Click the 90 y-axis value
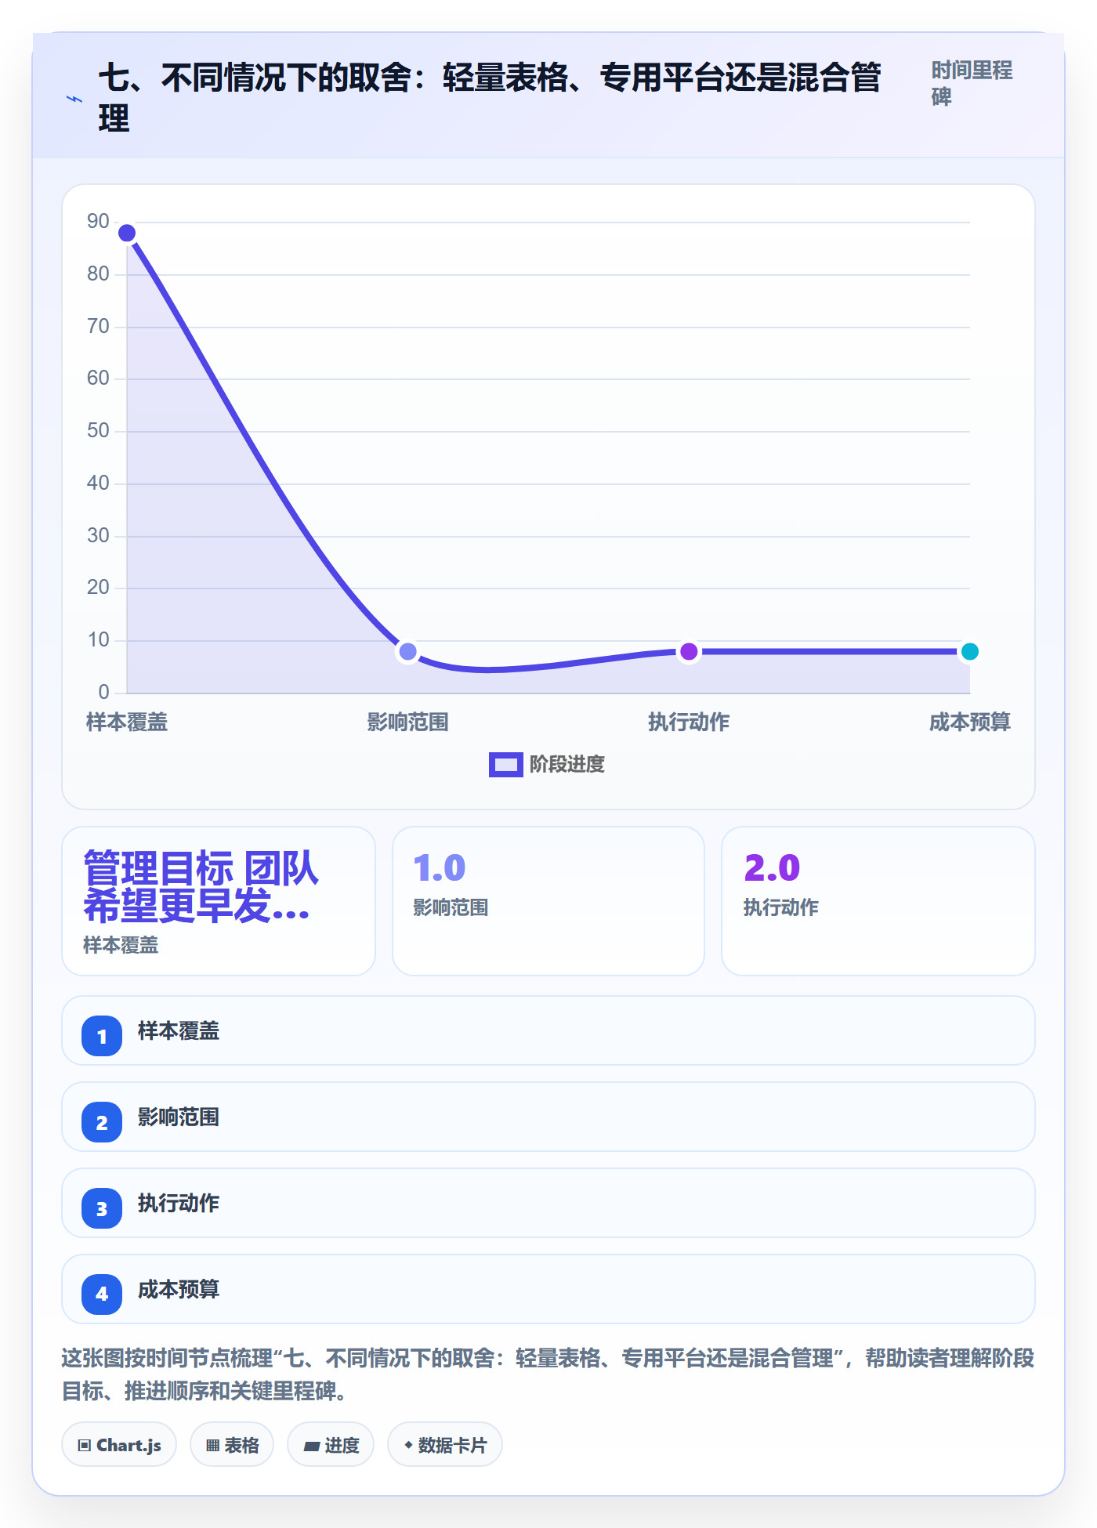Screen dimensions: 1097x1528 [98, 222]
